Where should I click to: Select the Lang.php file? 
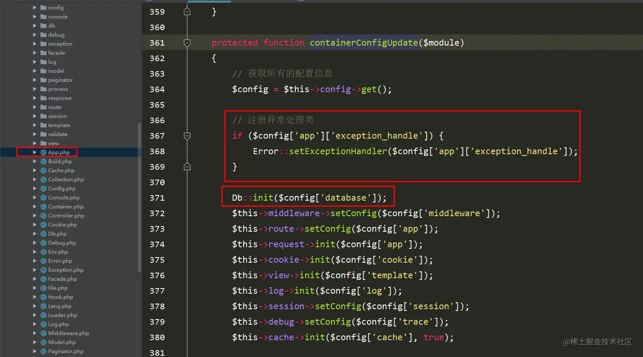[60, 306]
